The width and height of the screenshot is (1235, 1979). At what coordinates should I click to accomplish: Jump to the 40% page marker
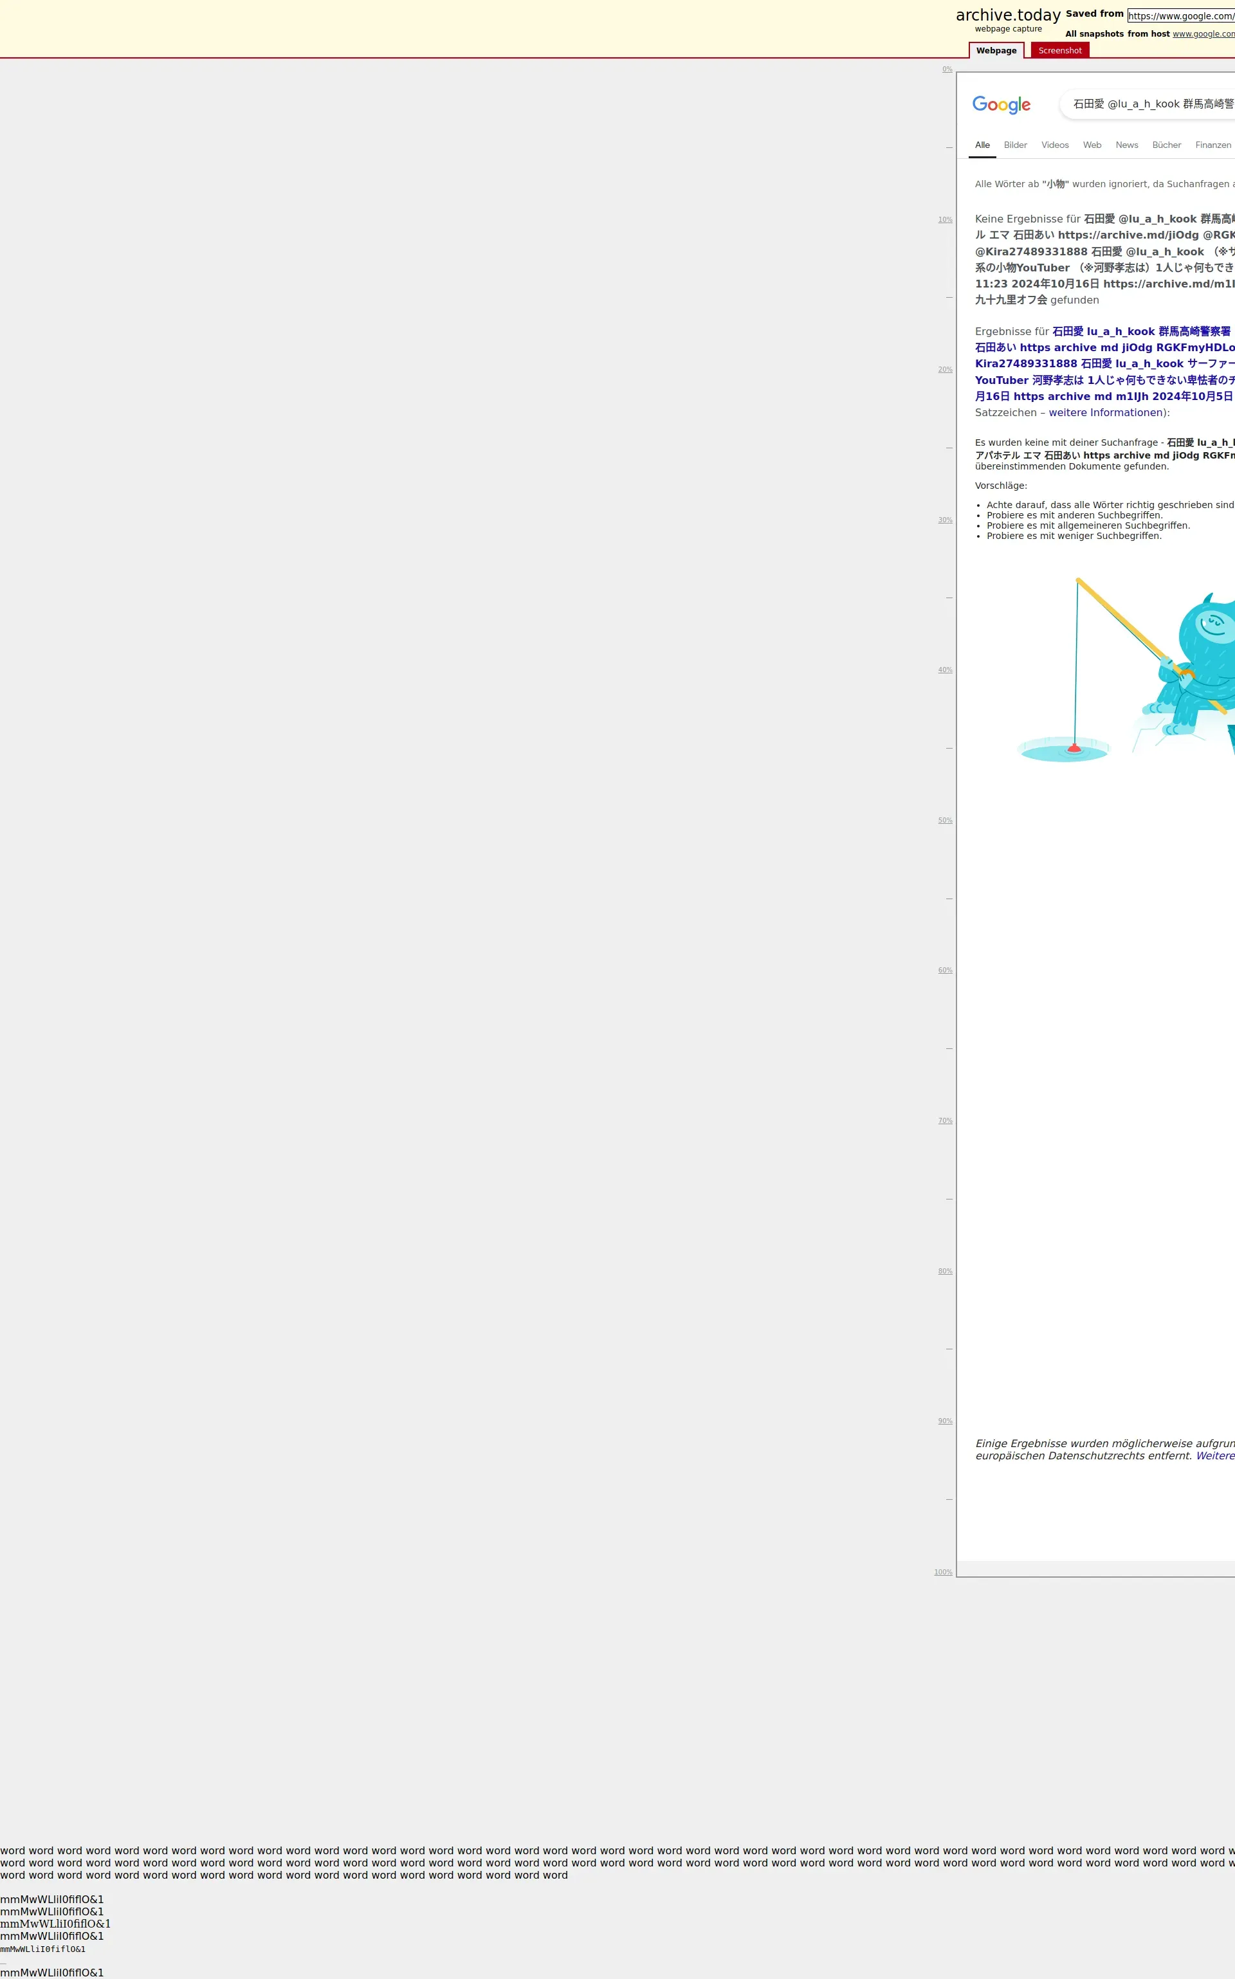pyautogui.click(x=945, y=671)
